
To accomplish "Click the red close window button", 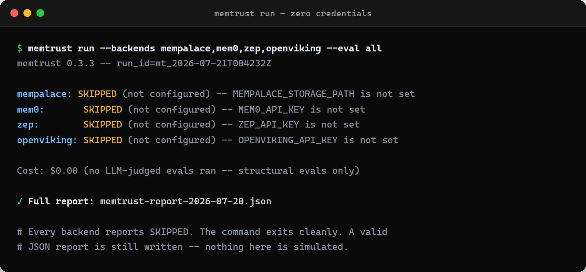I will tap(14, 13).
